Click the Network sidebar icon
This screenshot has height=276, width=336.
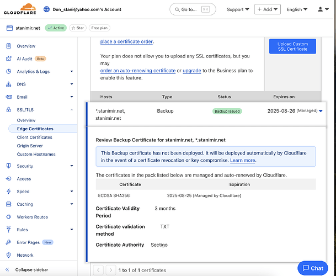(9, 255)
